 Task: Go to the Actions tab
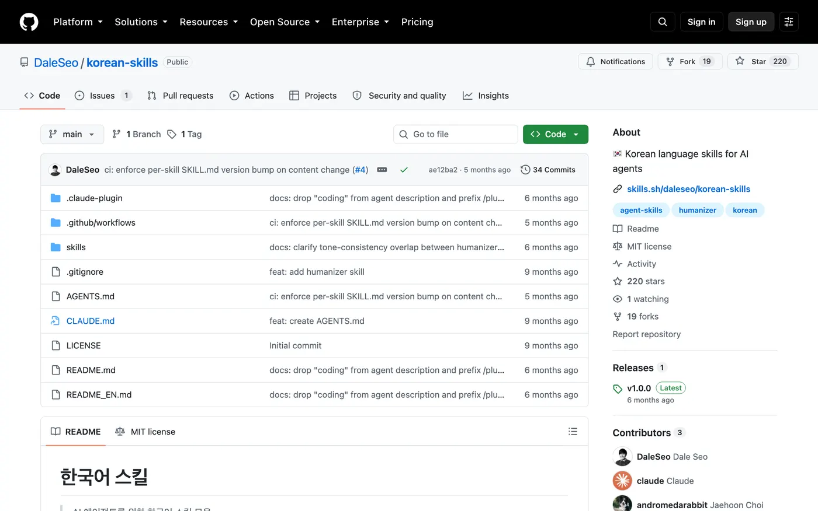(252, 96)
